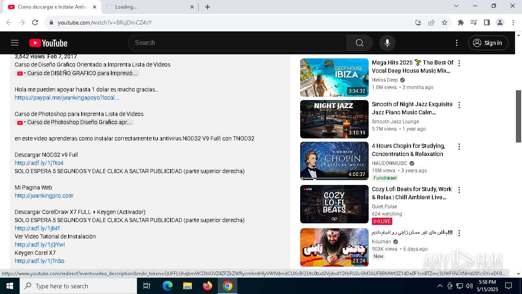522x294 pixels.
Task: View site information lock icon
Action: pyautogui.click(x=51, y=22)
